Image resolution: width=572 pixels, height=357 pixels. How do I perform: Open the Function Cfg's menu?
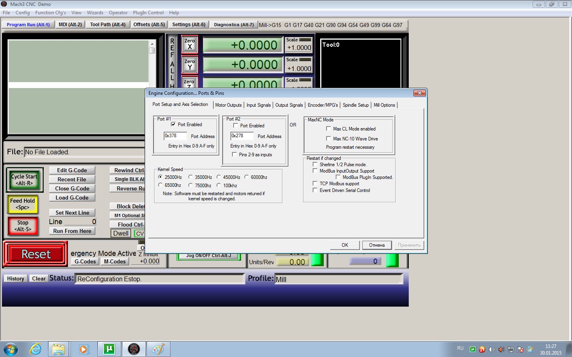[x=50, y=13]
